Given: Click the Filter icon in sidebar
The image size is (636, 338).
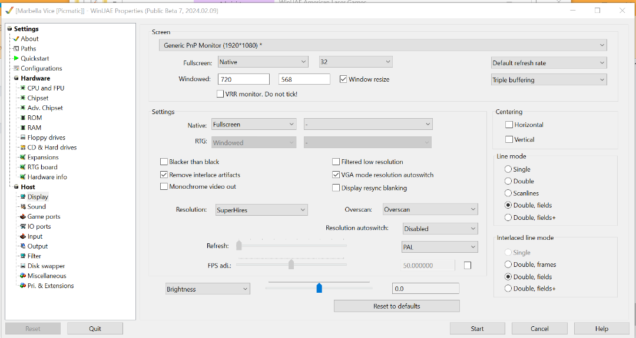Looking at the screenshot, I should [x=23, y=256].
